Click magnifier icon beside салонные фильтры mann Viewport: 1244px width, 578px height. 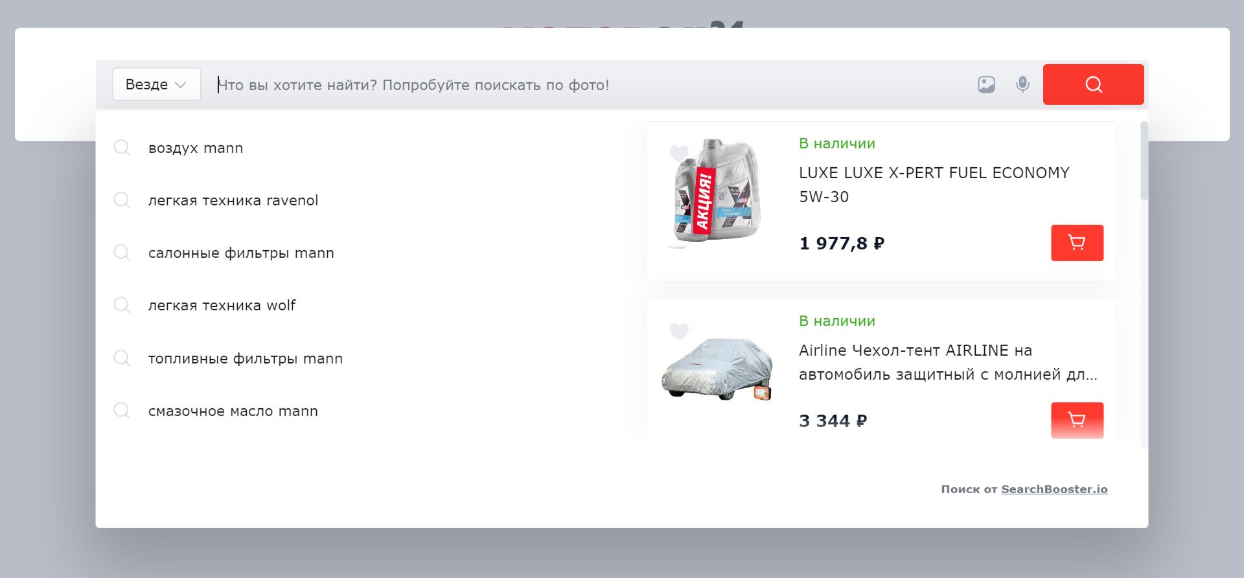(x=122, y=253)
